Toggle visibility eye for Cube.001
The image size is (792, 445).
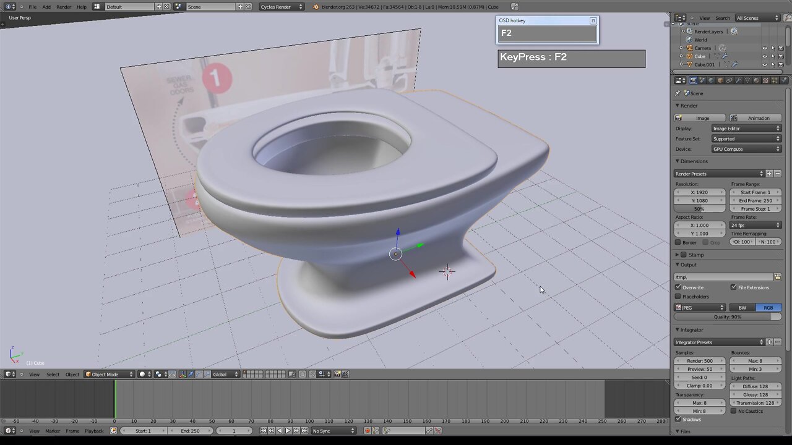coord(764,64)
